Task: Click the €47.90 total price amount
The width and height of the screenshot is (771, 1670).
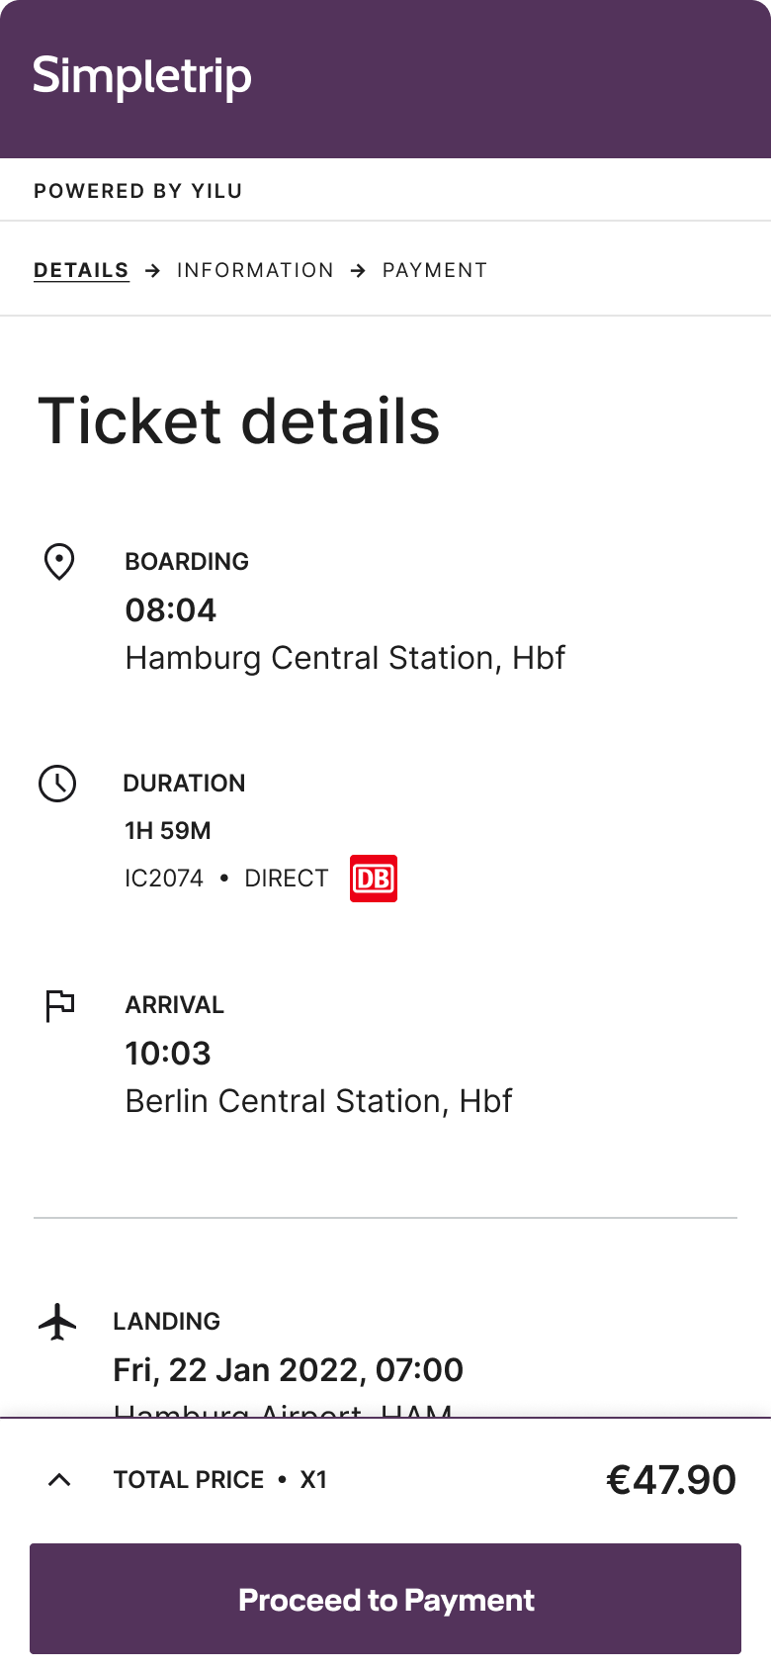Action: tap(670, 1480)
